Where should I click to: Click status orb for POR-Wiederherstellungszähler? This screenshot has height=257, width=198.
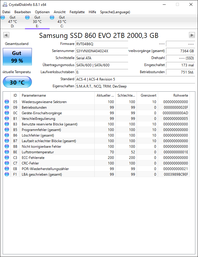(7, 169)
